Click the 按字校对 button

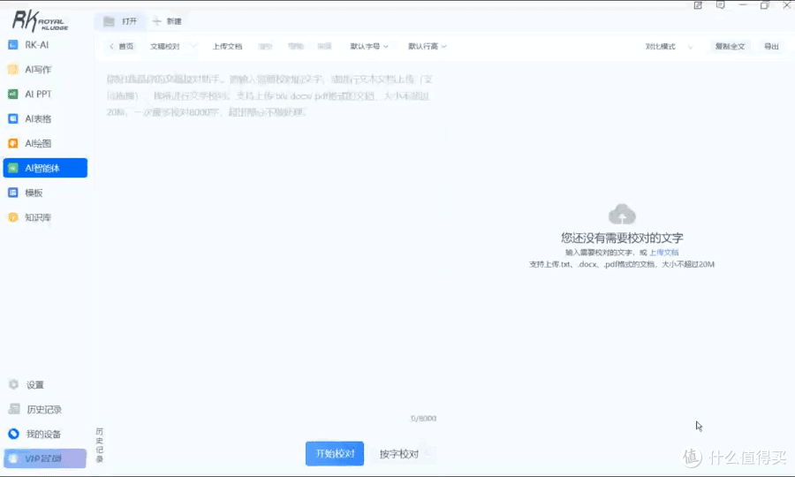coord(399,454)
